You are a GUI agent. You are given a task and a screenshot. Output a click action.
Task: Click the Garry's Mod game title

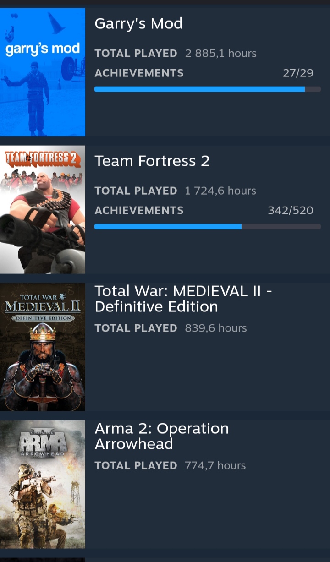click(x=138, y=24)
